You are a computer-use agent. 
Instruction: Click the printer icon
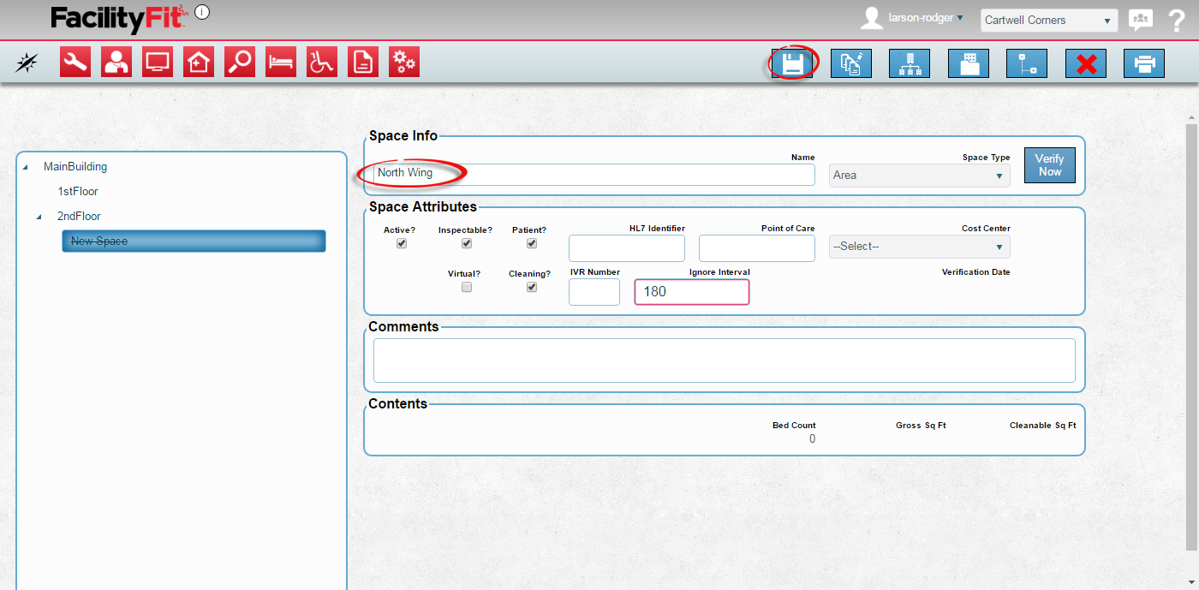click(x=1143, y=63)
